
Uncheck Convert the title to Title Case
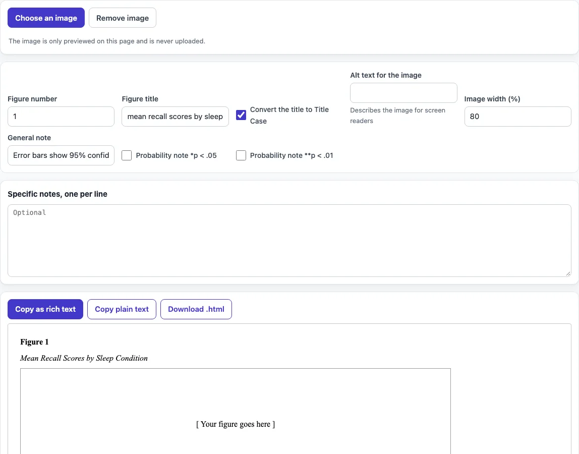(241, 115)
